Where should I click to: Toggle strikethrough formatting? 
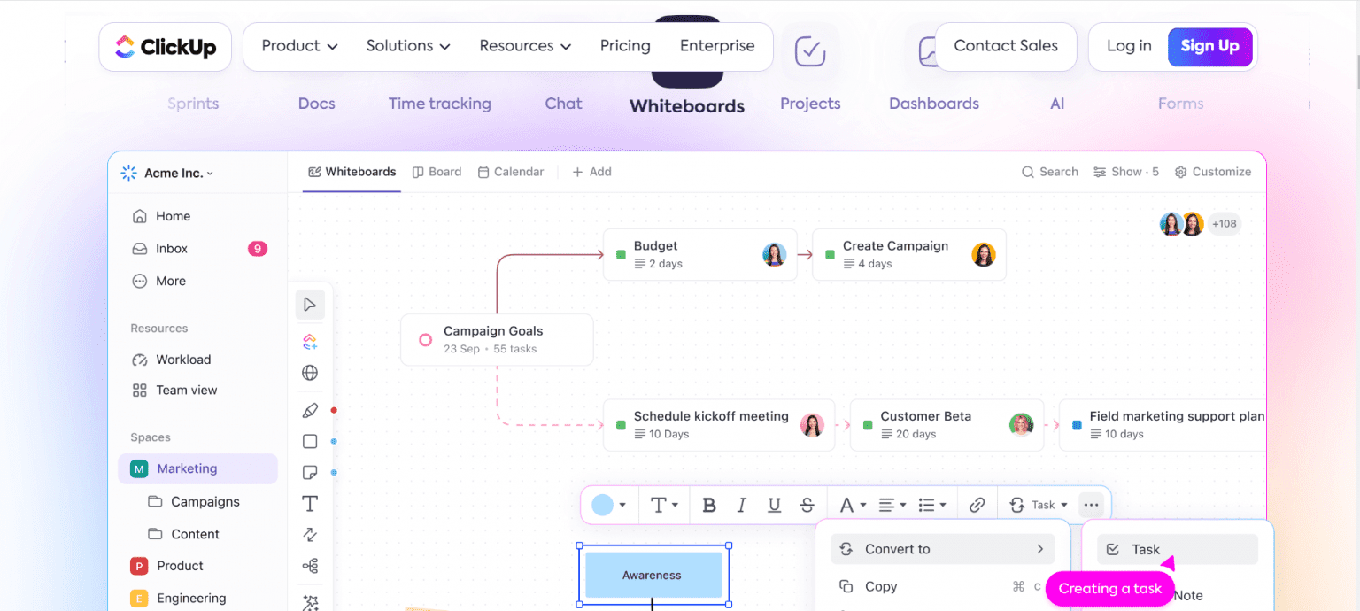807,505
